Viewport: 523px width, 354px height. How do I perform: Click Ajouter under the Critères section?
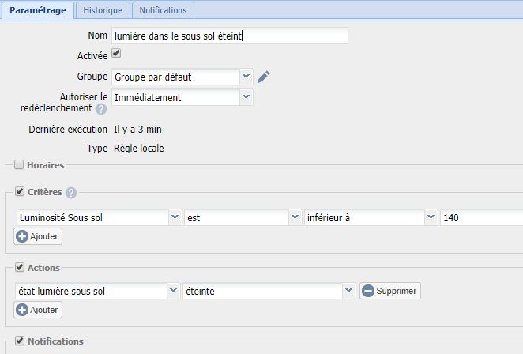click(38, 235)
